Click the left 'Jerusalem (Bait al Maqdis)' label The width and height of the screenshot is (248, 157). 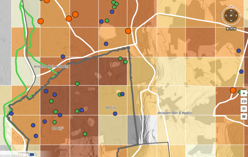tap(51, 66)
